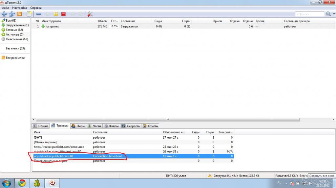Open the RSS feed toolbar icon
Screen dimensions: 336x188
pos(19,14)
